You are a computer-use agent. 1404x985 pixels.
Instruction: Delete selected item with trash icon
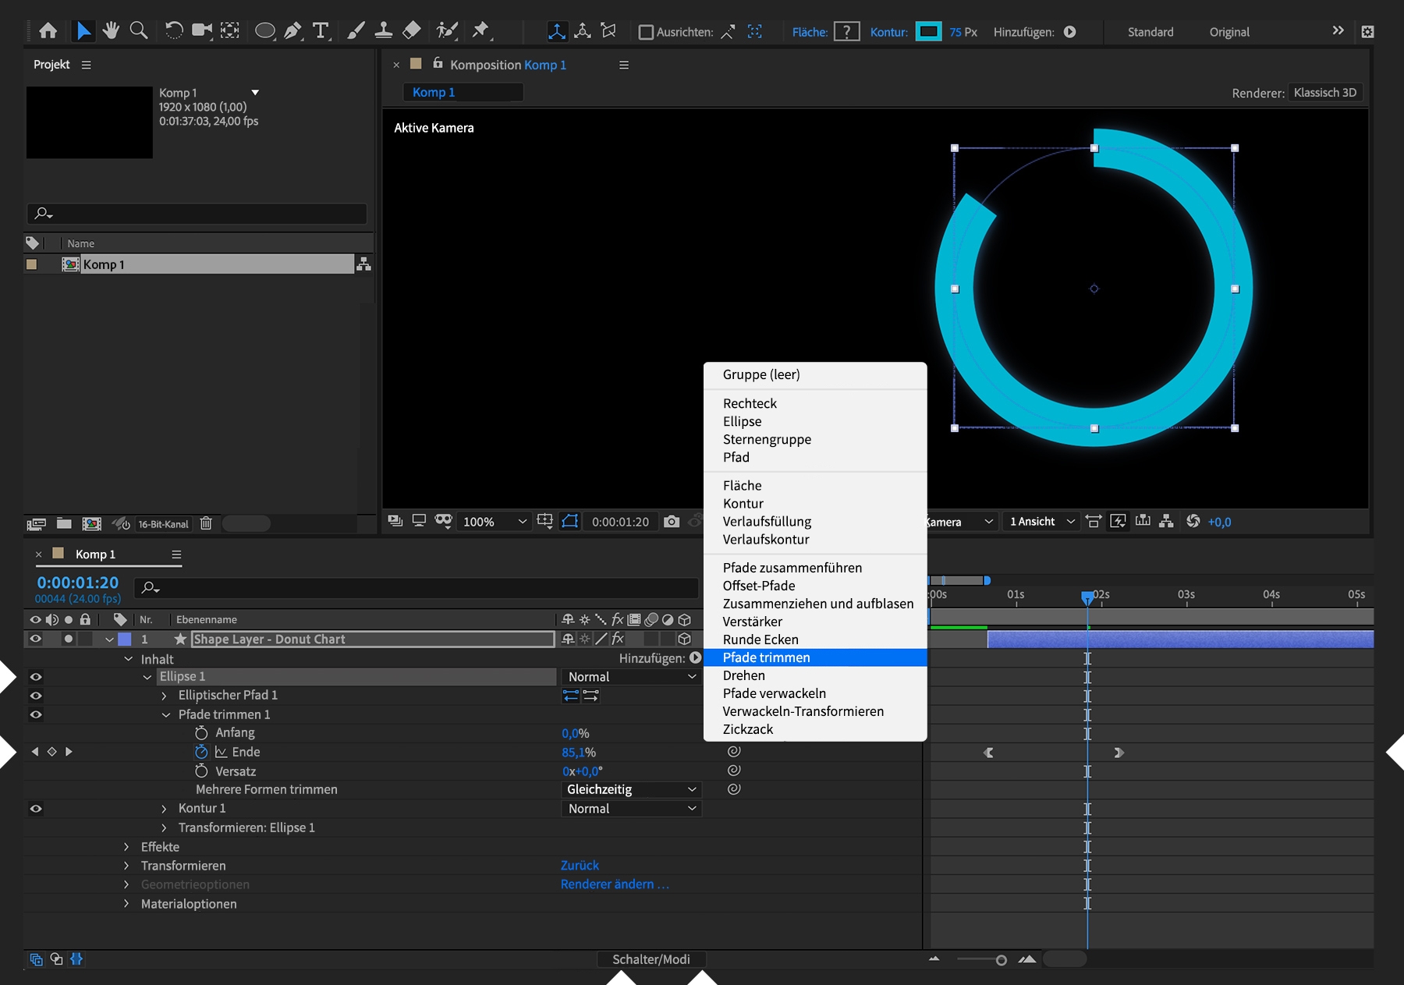tap(206, 524)
